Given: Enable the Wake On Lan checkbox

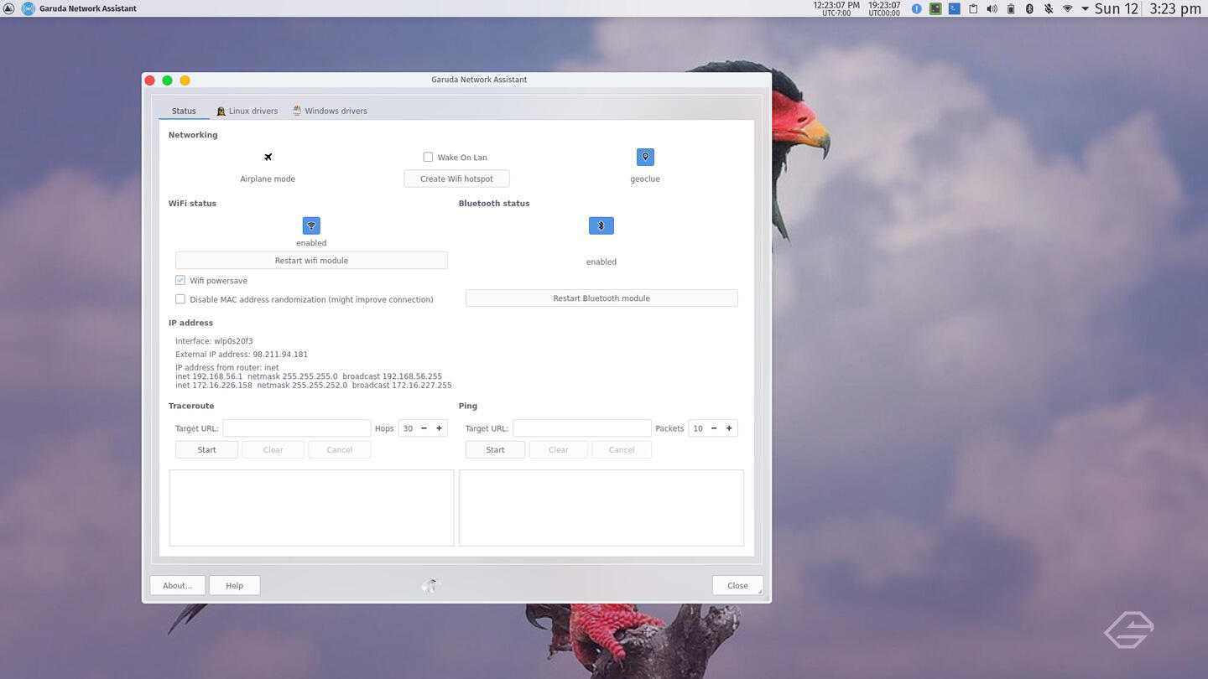Looking at the screenshot, I should click(x=428, y=157).
